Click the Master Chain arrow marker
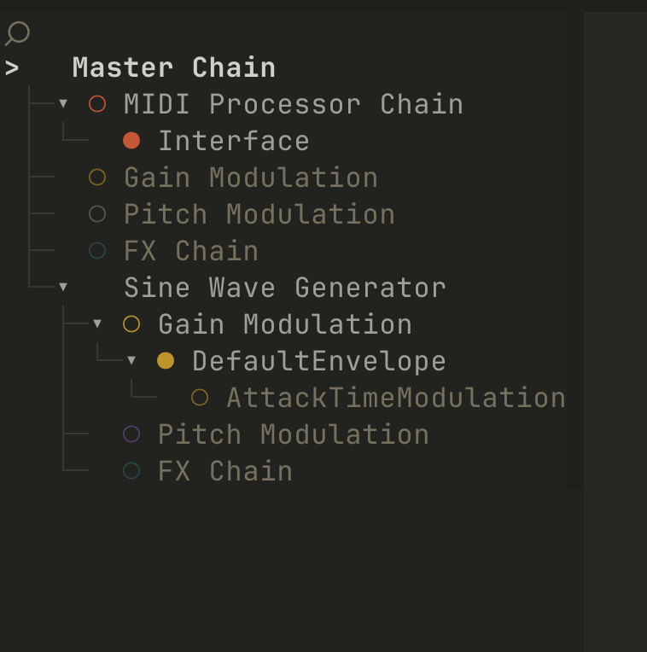Screen dimensions: 647x652 pos(11,68)
